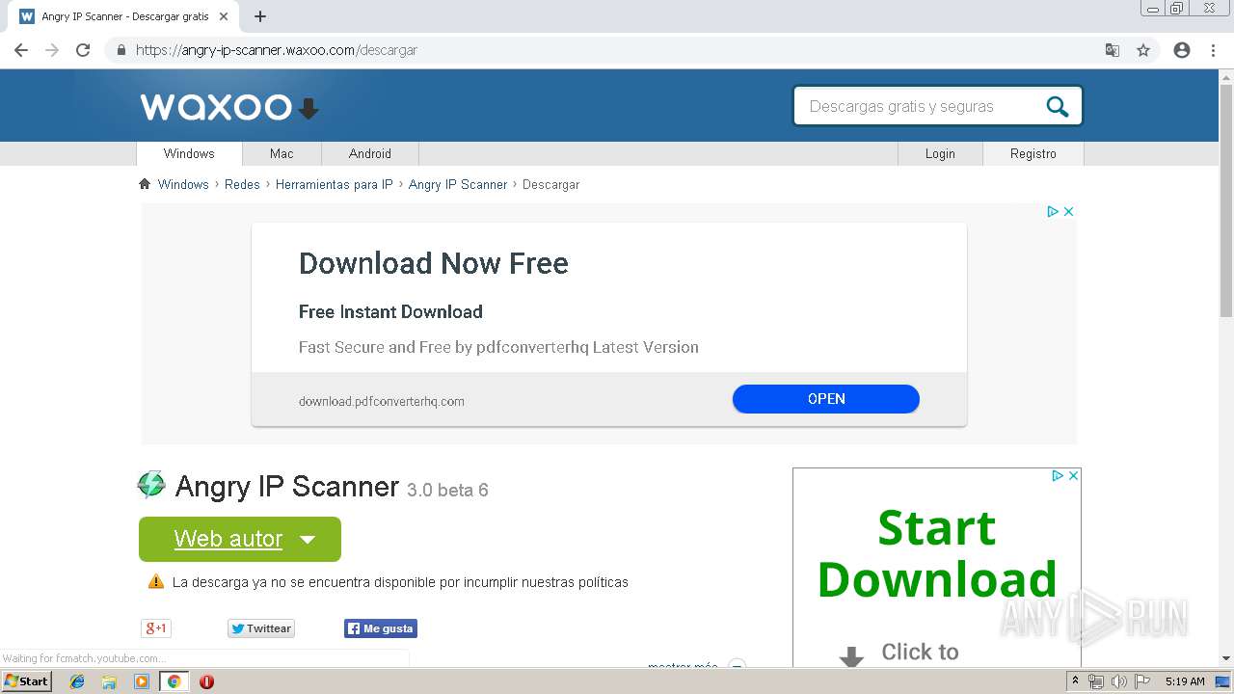Click the network icon in system tray
Viewport: 1234px width, 694px height.
coord(1096,681)
